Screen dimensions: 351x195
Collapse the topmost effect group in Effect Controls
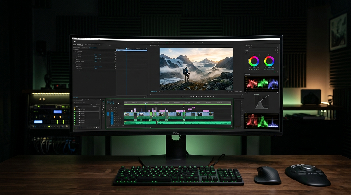point(74,51)
